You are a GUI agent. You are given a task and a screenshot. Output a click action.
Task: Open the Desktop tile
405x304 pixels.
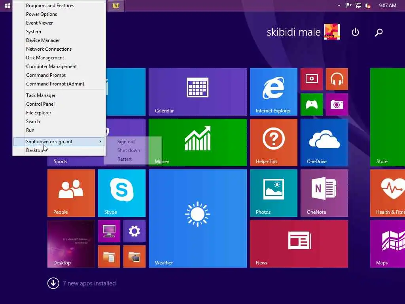pos(71,244)
